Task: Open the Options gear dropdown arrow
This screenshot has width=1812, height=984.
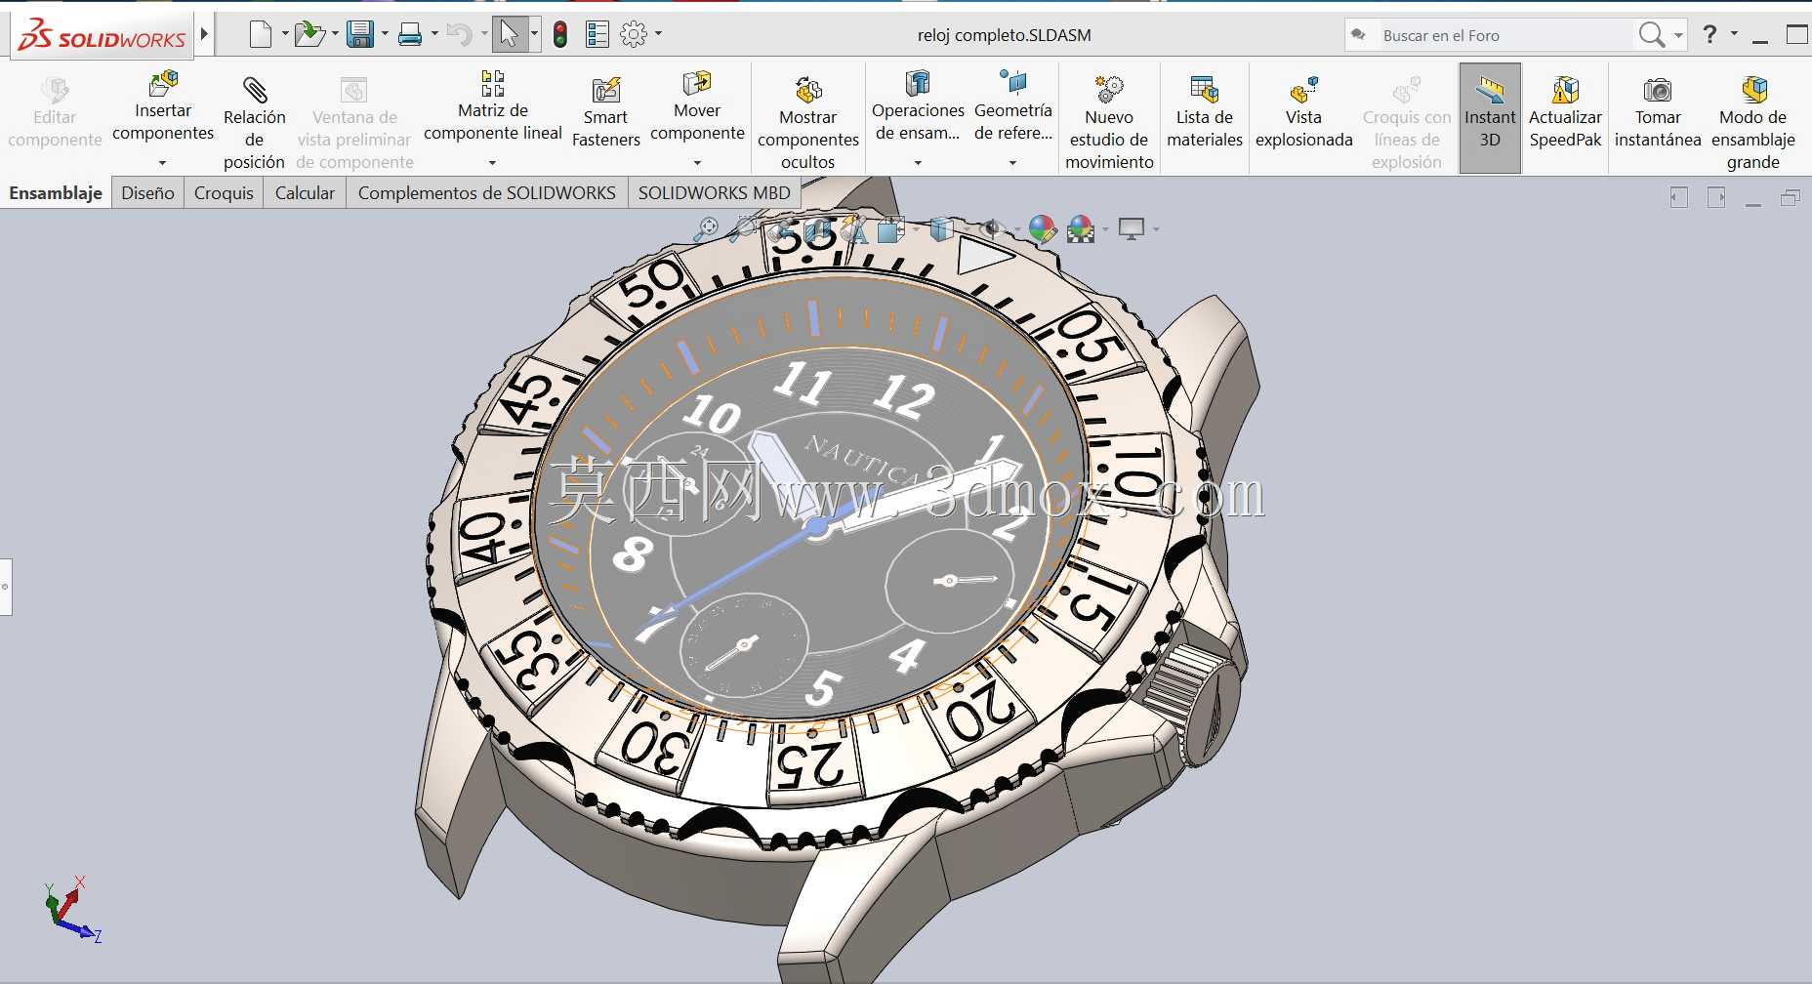Action: (x=658, y=34)
